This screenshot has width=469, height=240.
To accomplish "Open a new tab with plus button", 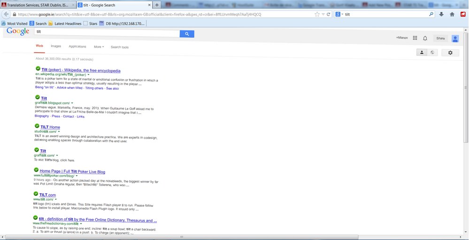I will point(157,5).
